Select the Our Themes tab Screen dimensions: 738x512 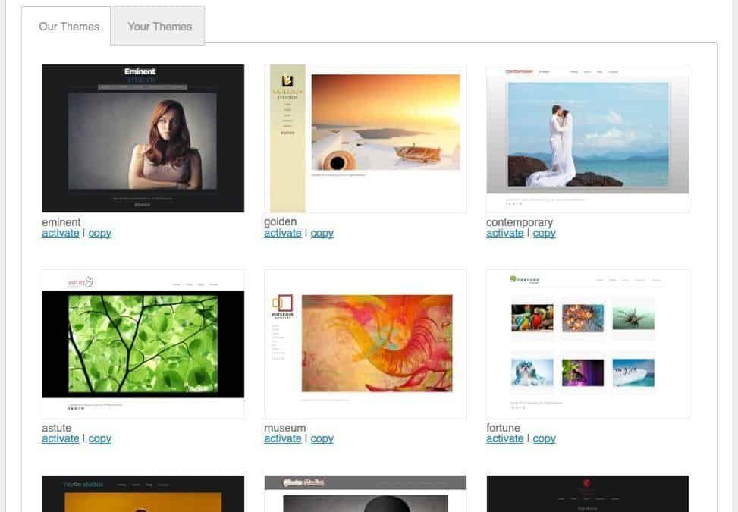[x=69, y=27]
